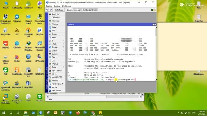207x116 pixels.
Task: Click the Redo arrow in WinBox toolbar
Action: [x=51, y=10]
